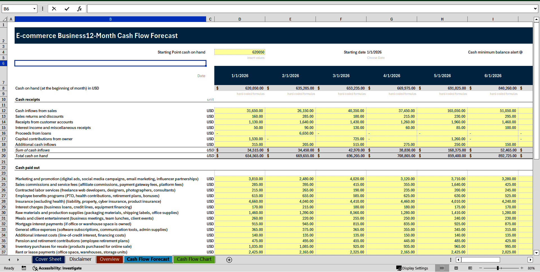Viewport: 540px width, 272px height.
Task: Add a new worksheet with the plus icon
Action: coord(229,260)
